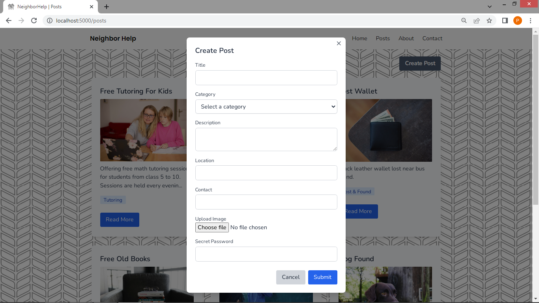Screen dimensions: 539x303
Task: Go to Contact page in navbar
Action: click(432, 38)
